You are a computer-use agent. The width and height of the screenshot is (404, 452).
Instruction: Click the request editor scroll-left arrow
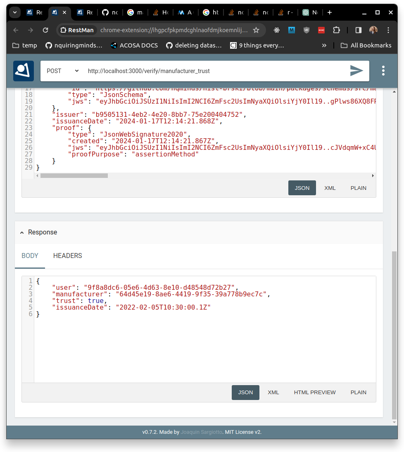pos(37,175)
